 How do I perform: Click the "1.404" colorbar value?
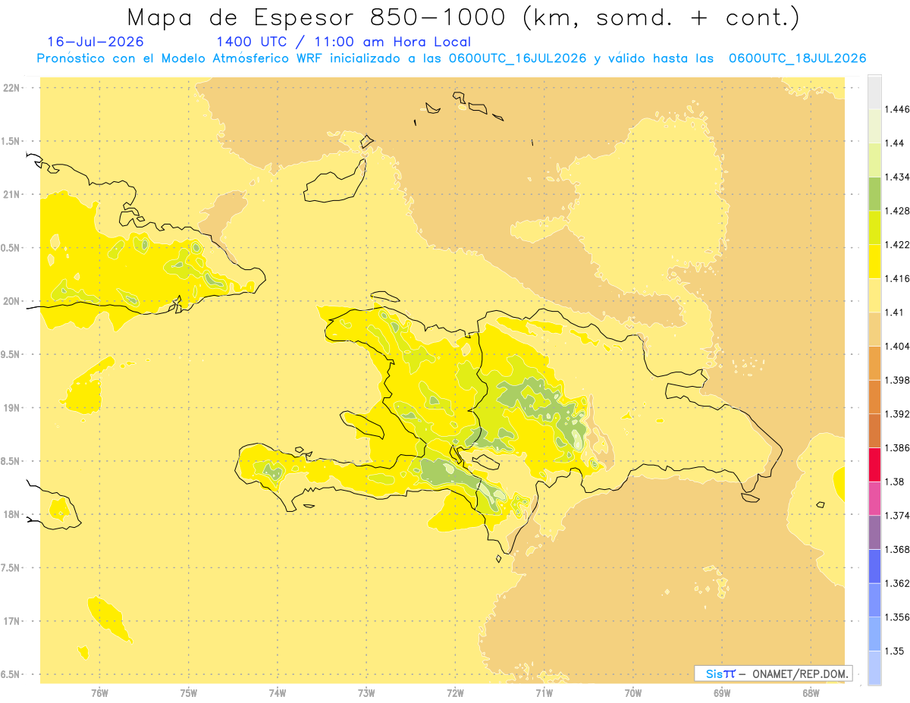898,347
